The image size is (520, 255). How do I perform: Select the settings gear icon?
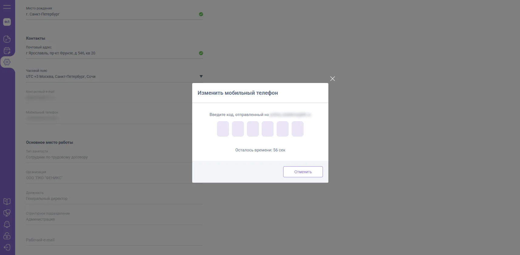(7, 62)
